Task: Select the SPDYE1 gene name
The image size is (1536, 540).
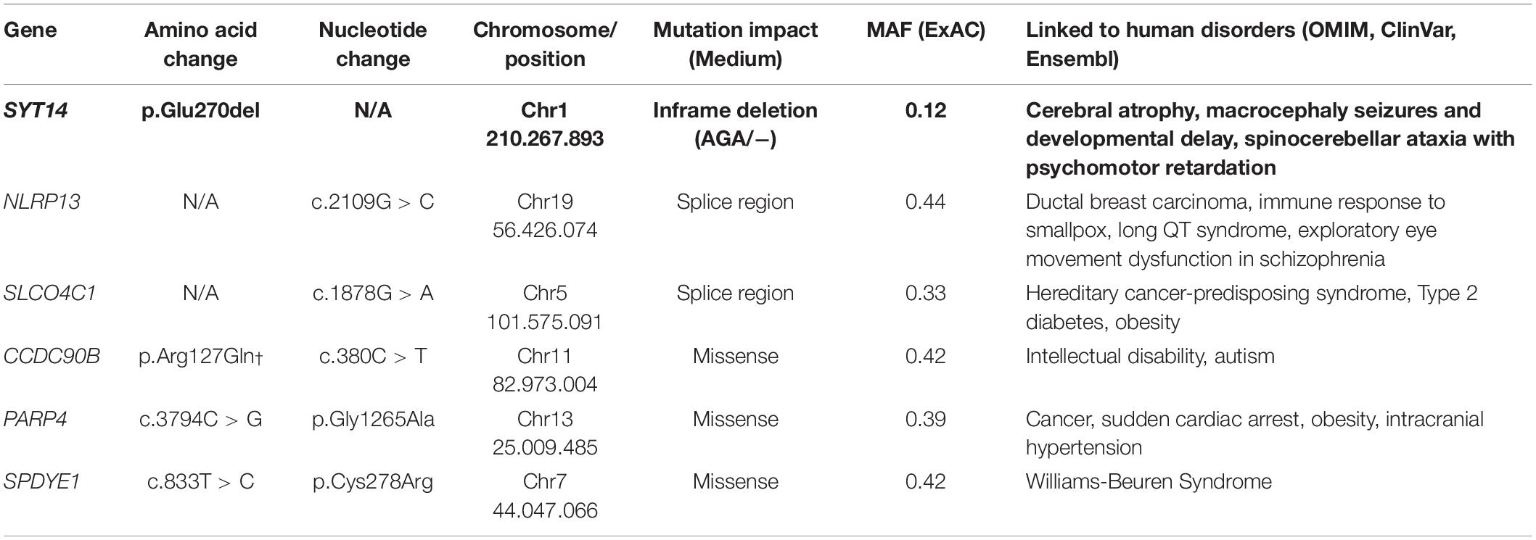Action: (x=41, y=481)
